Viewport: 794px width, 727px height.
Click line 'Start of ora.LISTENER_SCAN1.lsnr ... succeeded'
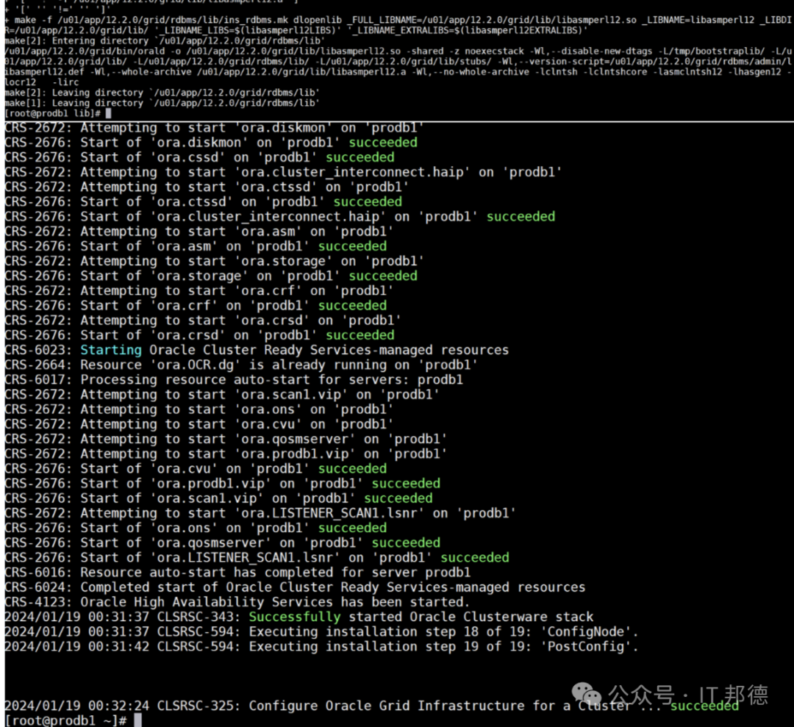[257, 558]
